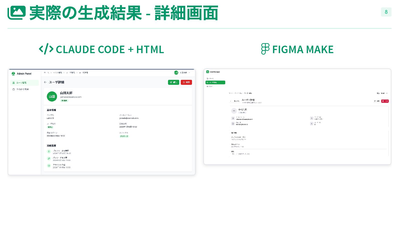399x239 pixels.
Task: Click the code brackets icon beside CLAUDE CODE
Action: (46, 49)
